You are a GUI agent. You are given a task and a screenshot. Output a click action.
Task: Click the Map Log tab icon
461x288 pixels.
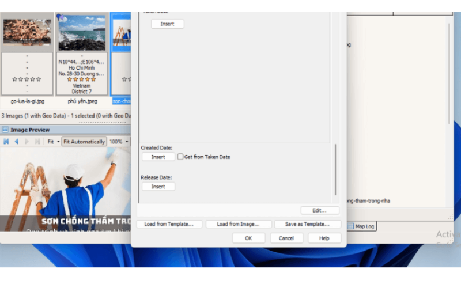tap(350, 226)
